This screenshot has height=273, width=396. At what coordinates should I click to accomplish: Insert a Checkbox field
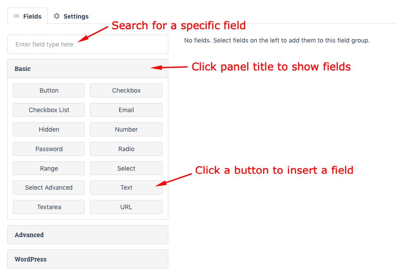(126, 90)
